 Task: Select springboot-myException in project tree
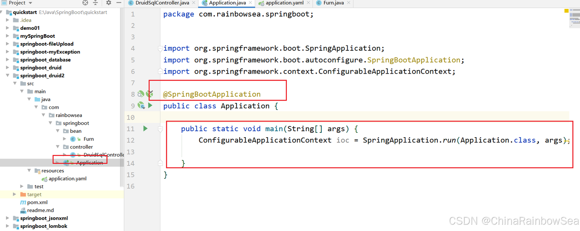[50, 52]
